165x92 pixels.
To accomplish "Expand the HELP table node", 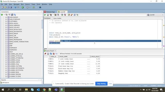I will pos(6,52).
